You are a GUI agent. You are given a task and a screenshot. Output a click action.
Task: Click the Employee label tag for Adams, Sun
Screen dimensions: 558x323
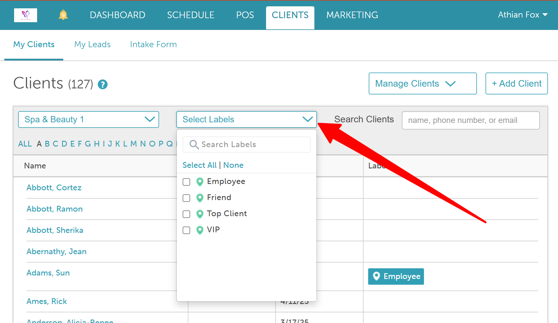click(396, 276)
